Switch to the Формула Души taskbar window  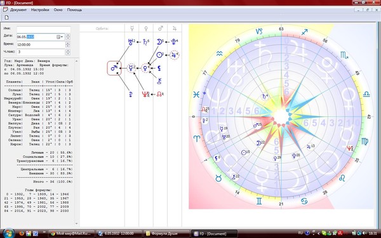(x=166, y=234)
